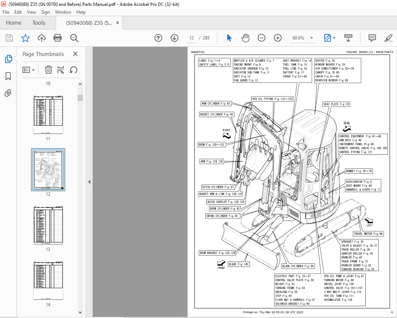Click 'TRAVEL MOTOR Fig. 98' label
Image resolution: width=397 pixels, height=318 pixels.
coord(368,234)
